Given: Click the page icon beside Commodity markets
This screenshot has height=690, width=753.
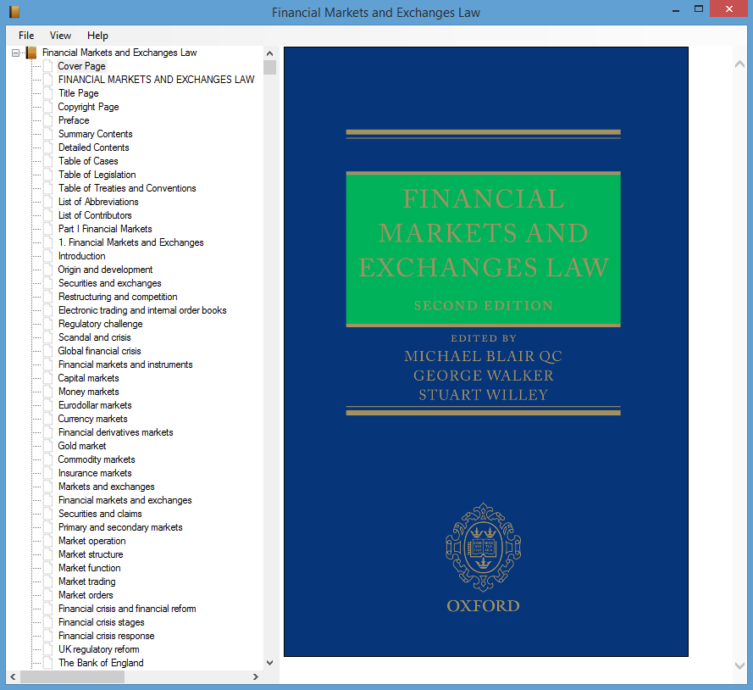Looking at the screenshot, I should pos(48,459).
